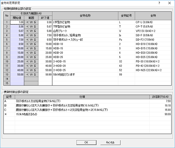Select hardware SB・F (8.50kN) cell
The height and width of the screenshot is (148, 175).
(153, 35)
